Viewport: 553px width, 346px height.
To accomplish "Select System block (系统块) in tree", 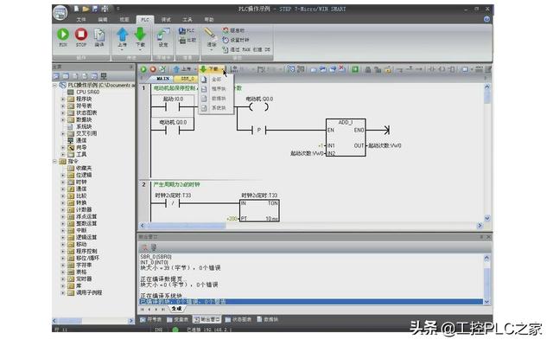I will click(x=84, y=127).
